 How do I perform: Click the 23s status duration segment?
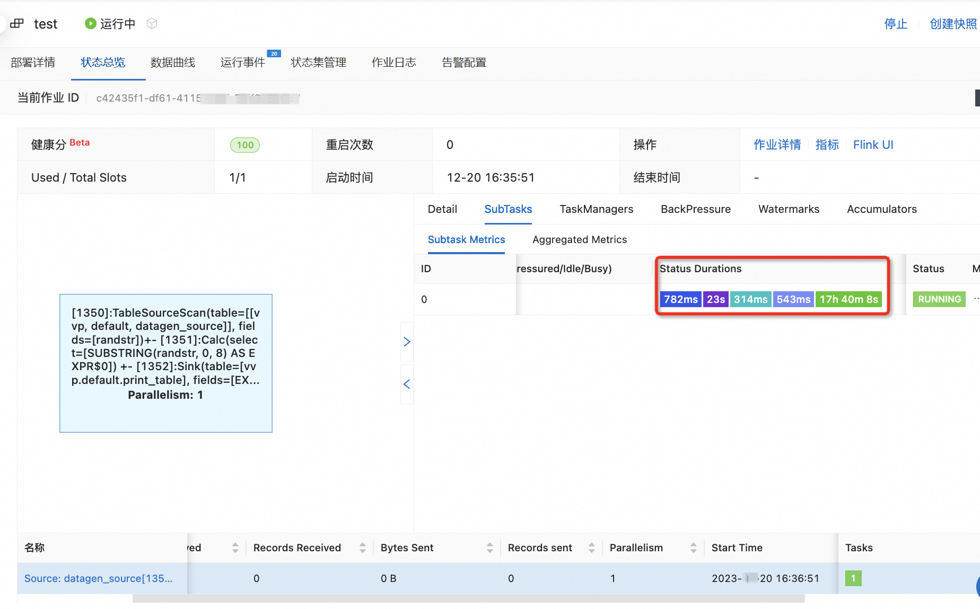pyautogui.click(x=716, y=299)
